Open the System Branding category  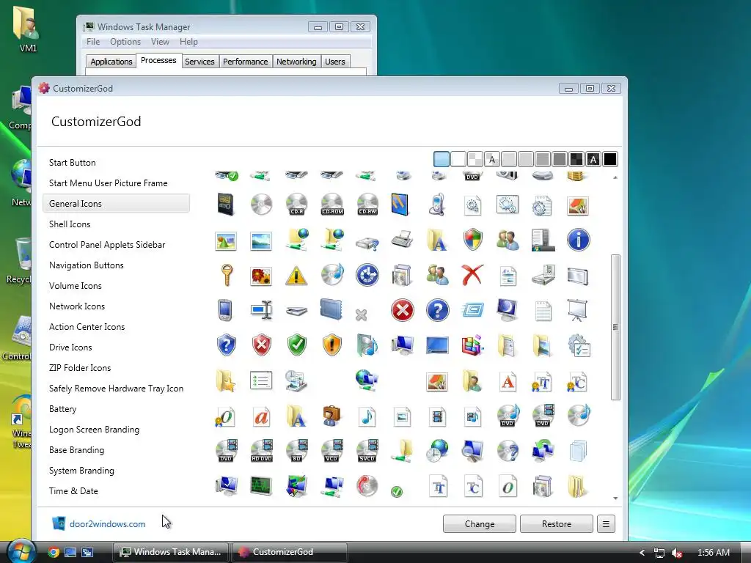81,471
